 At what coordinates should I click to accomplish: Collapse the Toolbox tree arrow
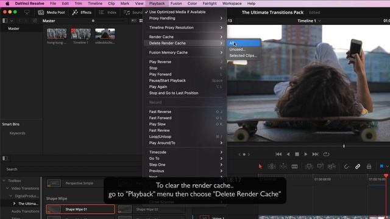coord(4,181)
